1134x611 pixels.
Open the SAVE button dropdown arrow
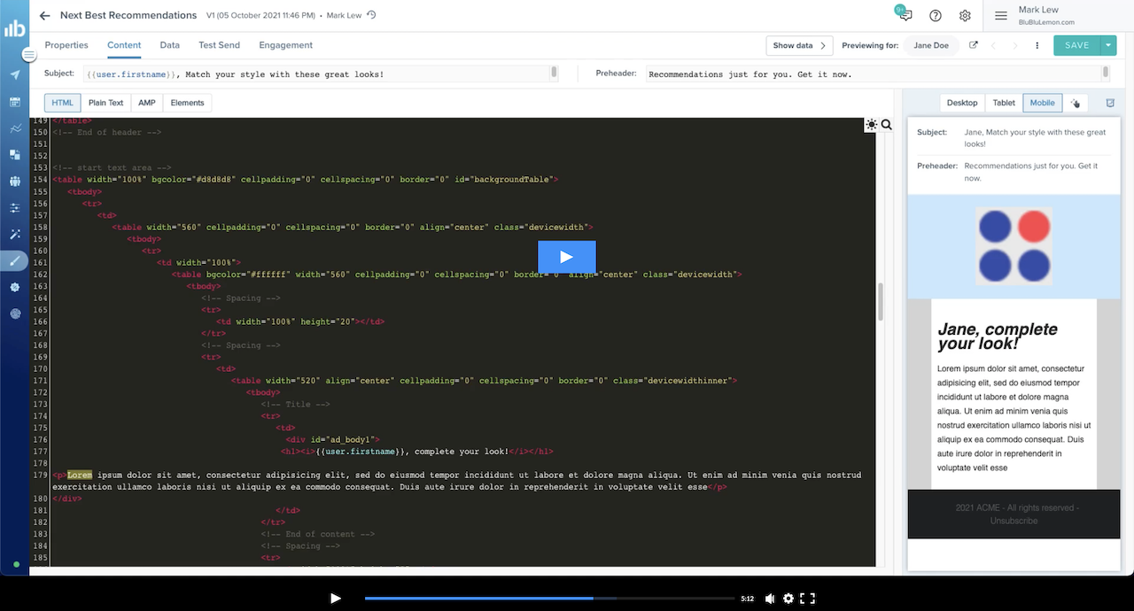click(1108, 45)
